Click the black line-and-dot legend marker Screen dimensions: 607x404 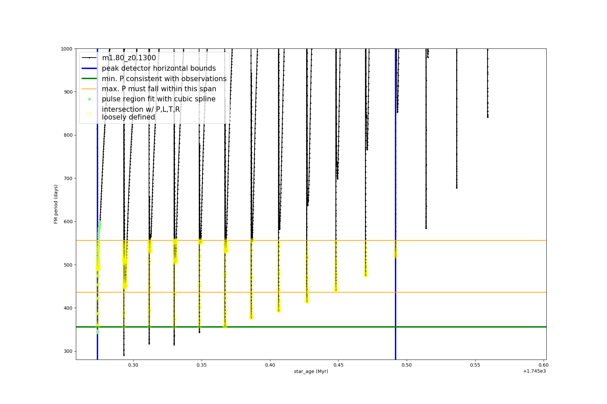[89, 58]
